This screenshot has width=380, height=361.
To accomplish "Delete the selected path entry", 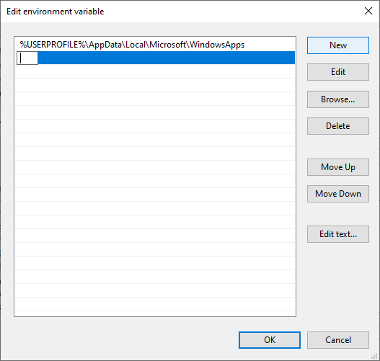I will click(338, 126).
